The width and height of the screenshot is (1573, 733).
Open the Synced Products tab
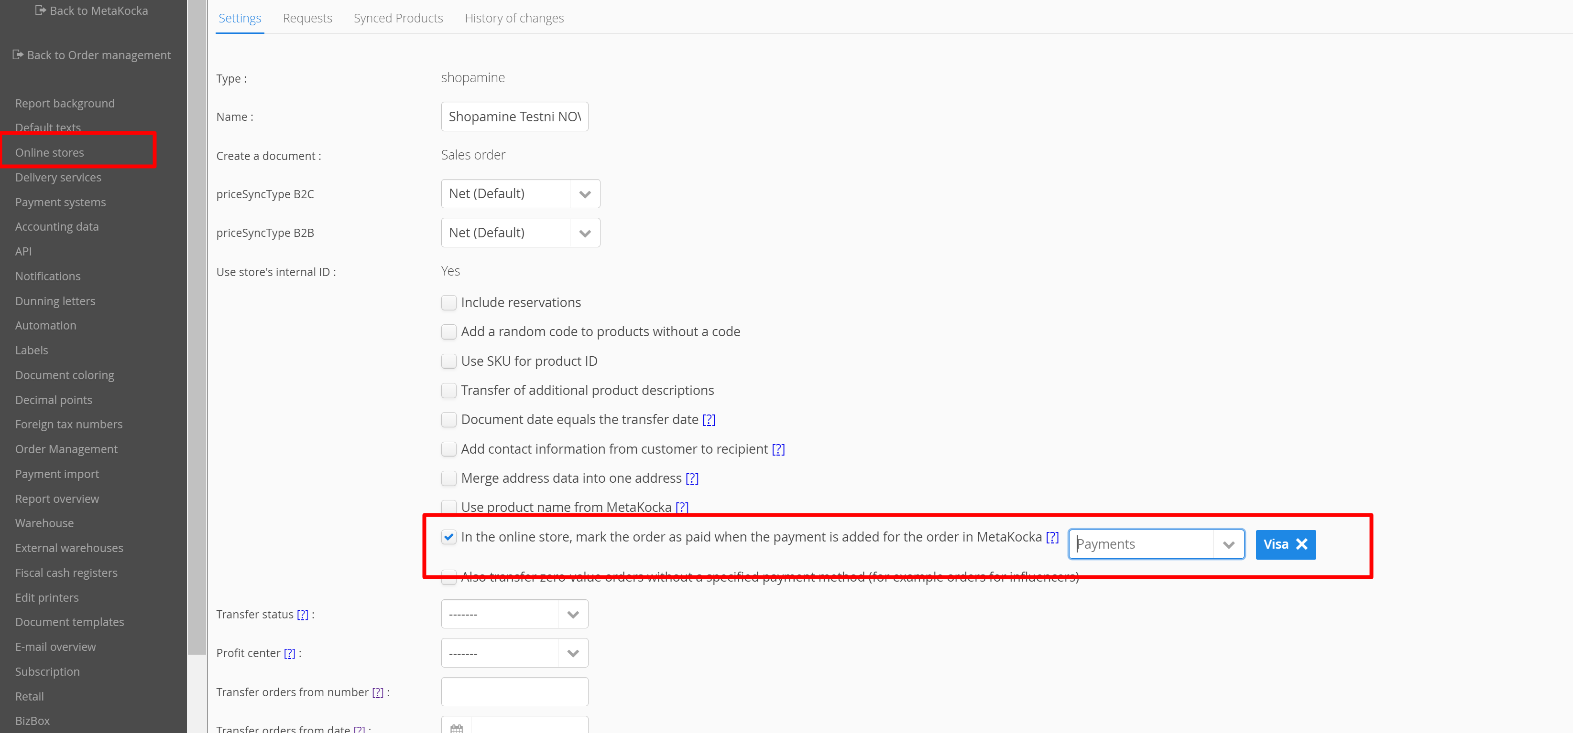(398, 18)
